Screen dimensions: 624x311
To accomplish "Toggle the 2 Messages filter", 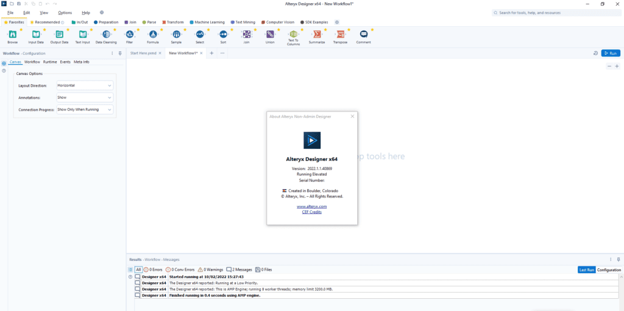I will click(x=239, y=270).
